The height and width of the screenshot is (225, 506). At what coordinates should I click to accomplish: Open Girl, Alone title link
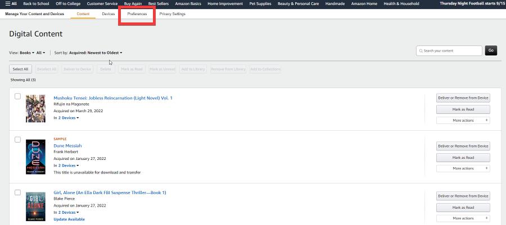[x=110, y=193]
